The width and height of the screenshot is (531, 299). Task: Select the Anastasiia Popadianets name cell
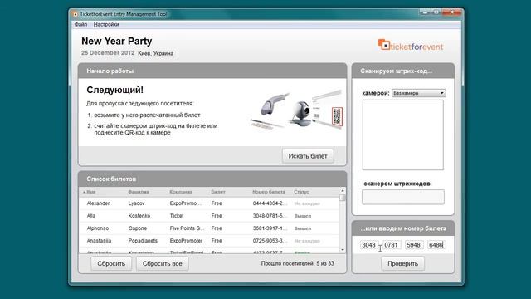[99, 241]
